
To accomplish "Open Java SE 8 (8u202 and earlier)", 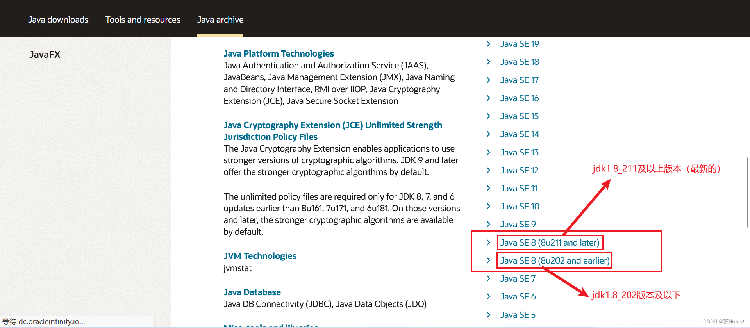I will tap(555, 260).
